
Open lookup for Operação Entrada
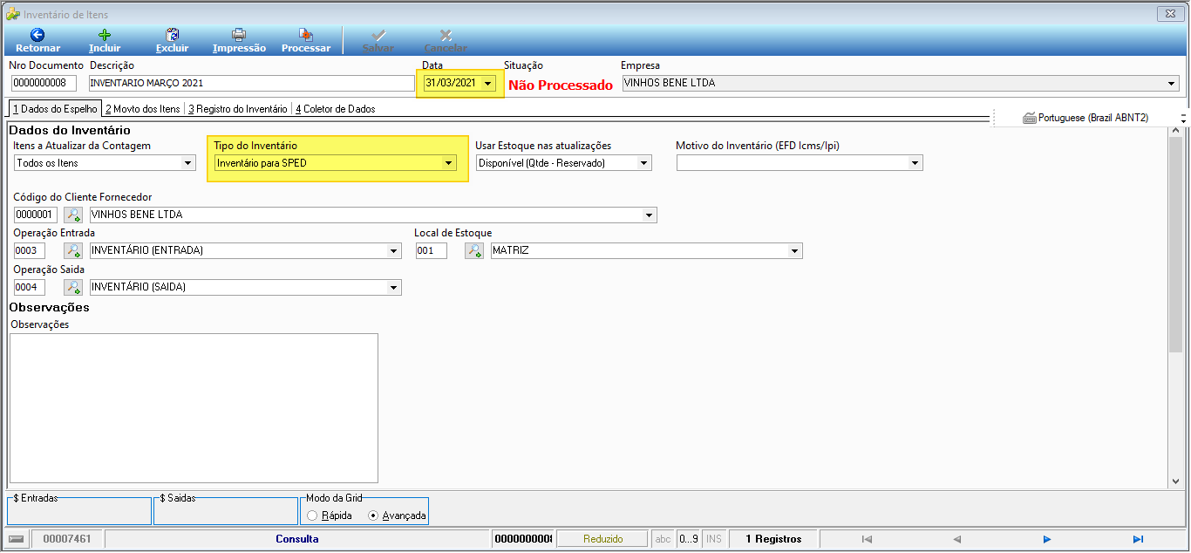pos(73,250)
